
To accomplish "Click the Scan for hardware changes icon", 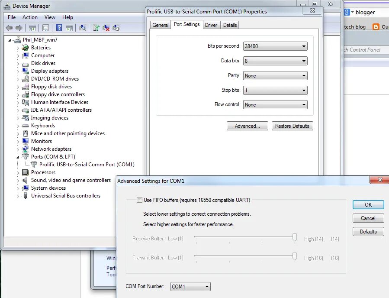I will 83,28.
